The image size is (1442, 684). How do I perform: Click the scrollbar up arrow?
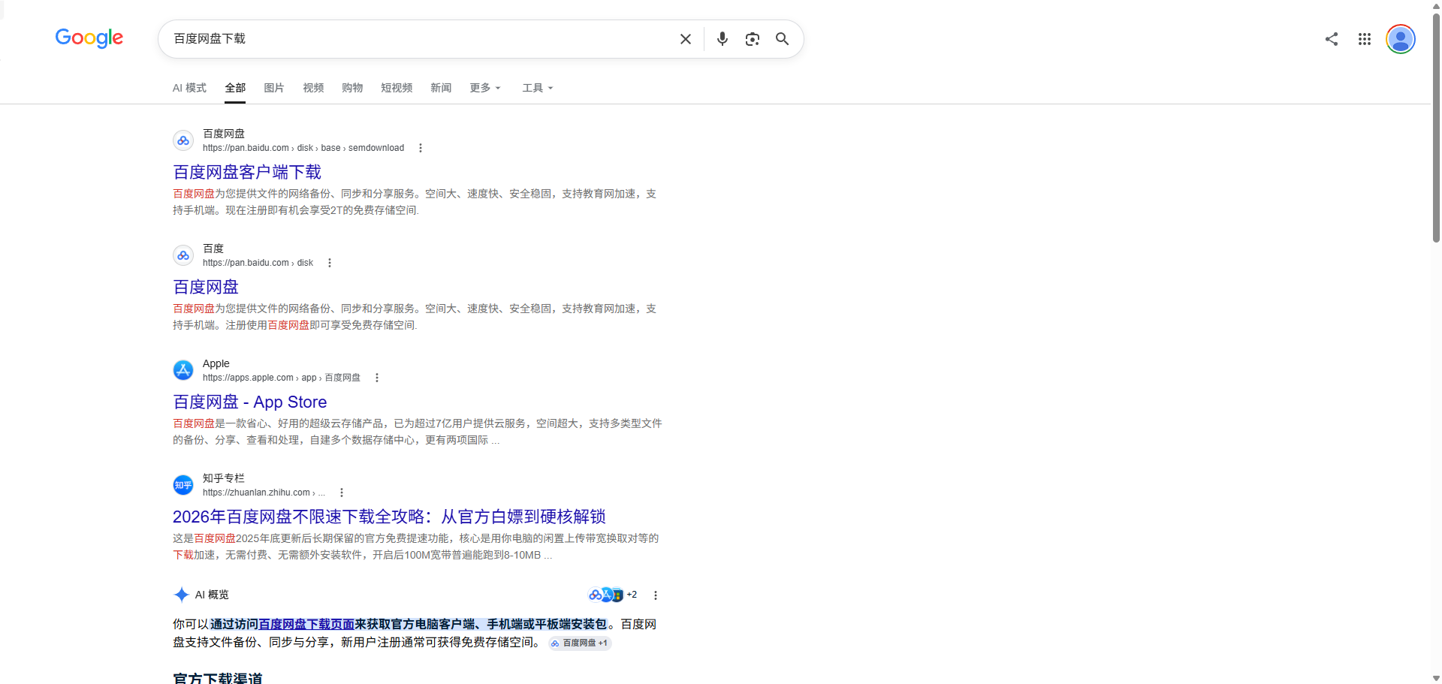[1436, 5]
